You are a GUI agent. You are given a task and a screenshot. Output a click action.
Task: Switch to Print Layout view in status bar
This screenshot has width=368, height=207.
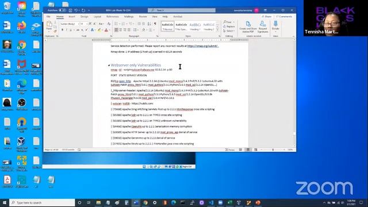(248, 149)
